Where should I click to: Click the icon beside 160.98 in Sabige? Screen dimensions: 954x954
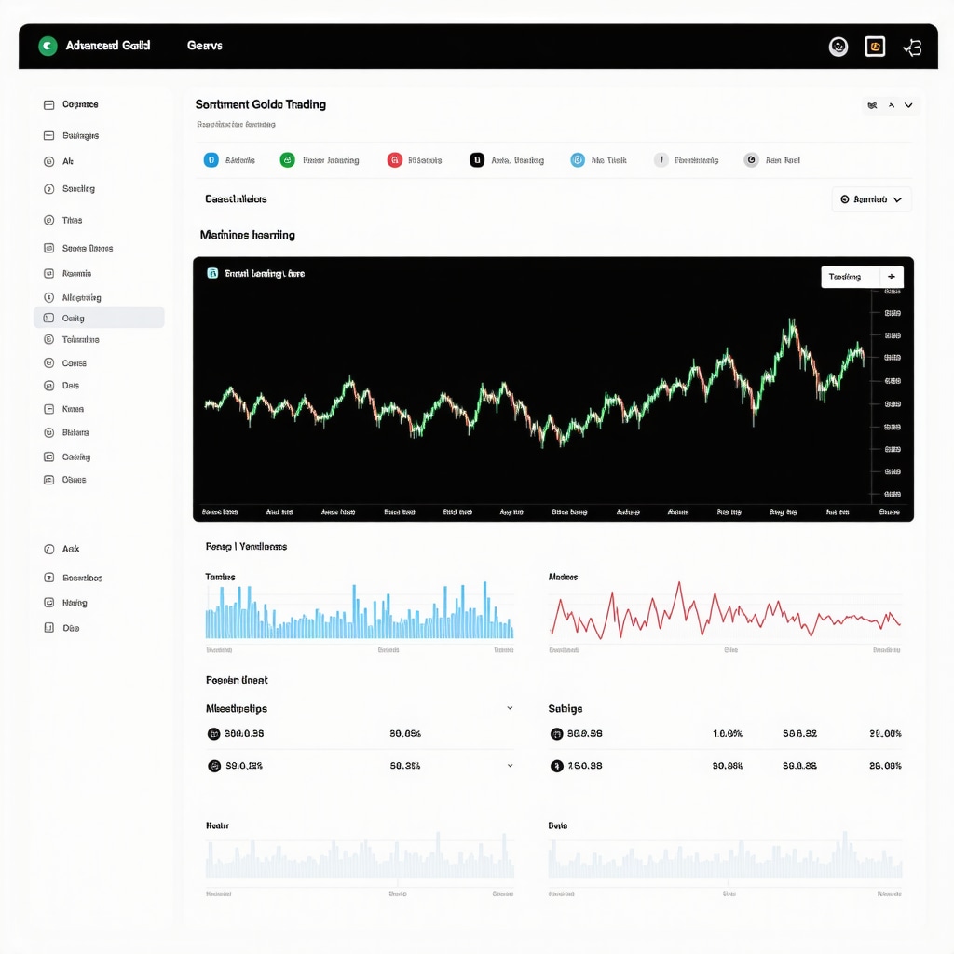pyautogui.click(x=557, y=766)
